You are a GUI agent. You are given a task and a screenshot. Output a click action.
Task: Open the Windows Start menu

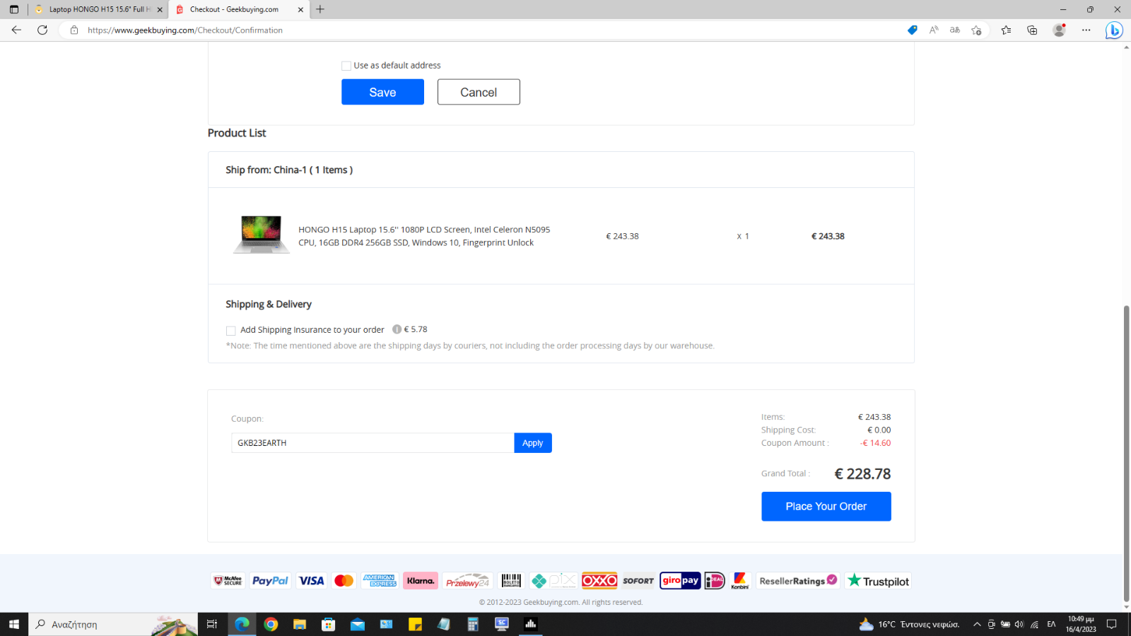tap(14, 624)
